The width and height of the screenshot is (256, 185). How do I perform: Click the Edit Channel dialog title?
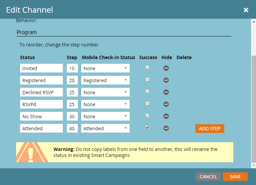pos(29,10)
